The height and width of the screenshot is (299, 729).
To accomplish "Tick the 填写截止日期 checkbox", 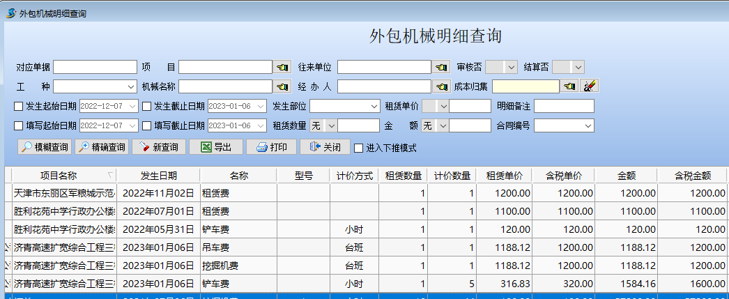I will coord(147,126).
